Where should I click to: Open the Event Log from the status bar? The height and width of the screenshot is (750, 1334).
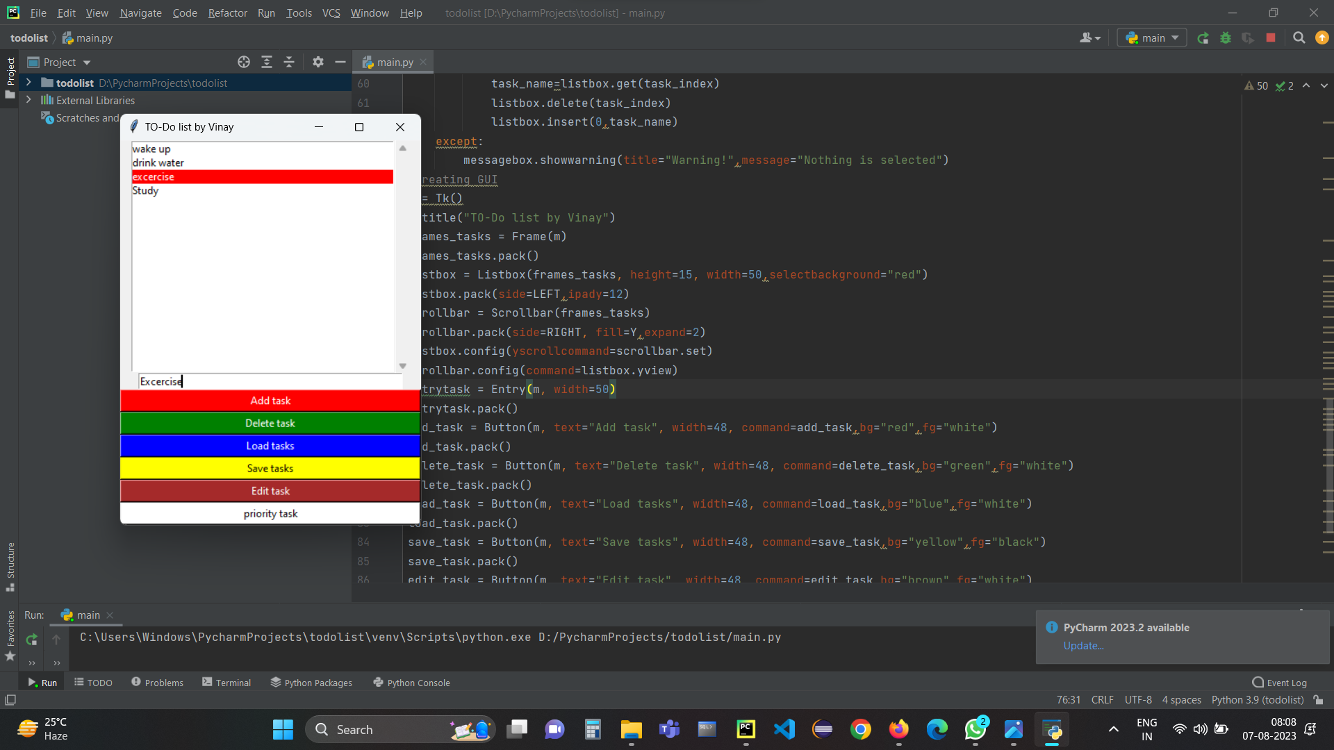coord(1281,683)
